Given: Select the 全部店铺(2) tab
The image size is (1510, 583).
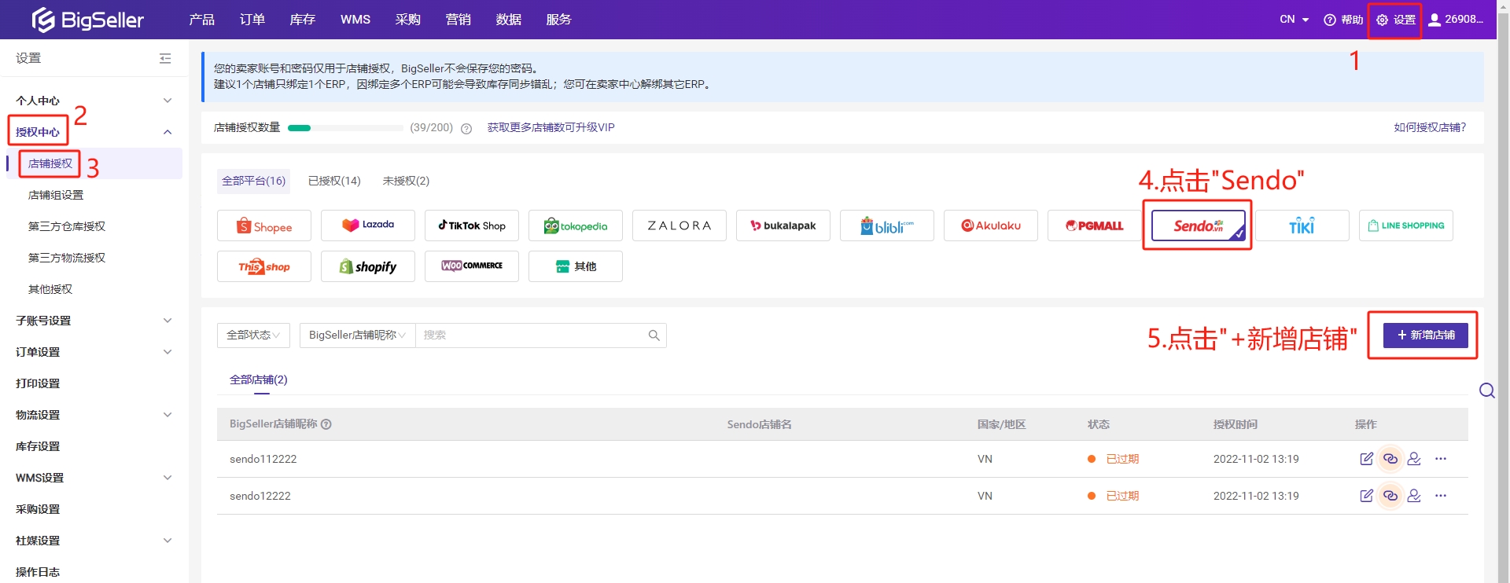Looking at the screenshot, I should tap(259, 379).
